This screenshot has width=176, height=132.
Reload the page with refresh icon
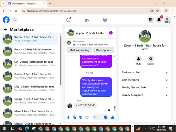click(x=16, y=11)
